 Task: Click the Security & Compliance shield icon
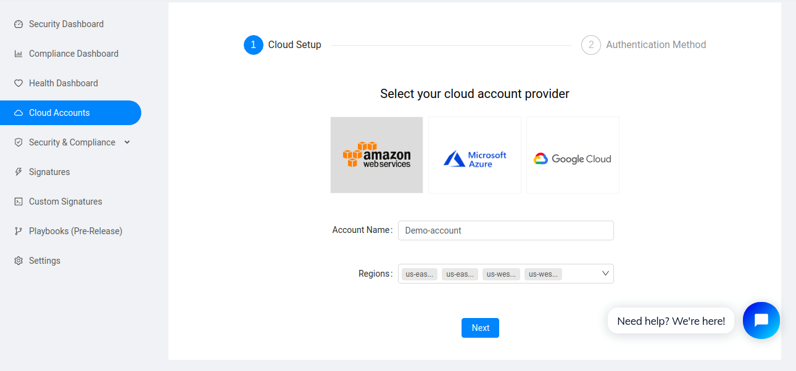click(x=19, y=142)
